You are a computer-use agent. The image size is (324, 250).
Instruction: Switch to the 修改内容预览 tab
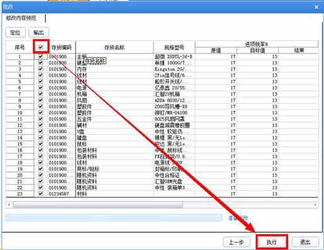[x=21, y=18]
